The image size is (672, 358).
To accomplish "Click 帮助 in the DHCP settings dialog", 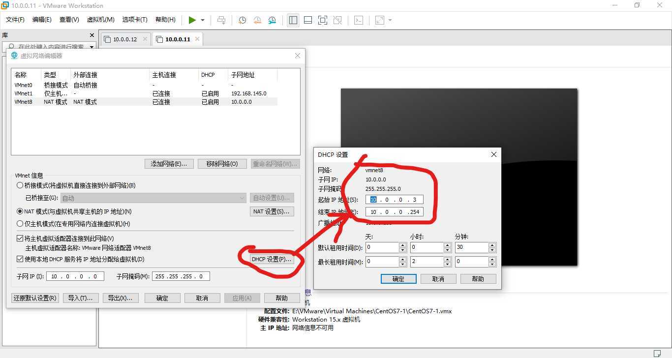I will tap(478, 279).
